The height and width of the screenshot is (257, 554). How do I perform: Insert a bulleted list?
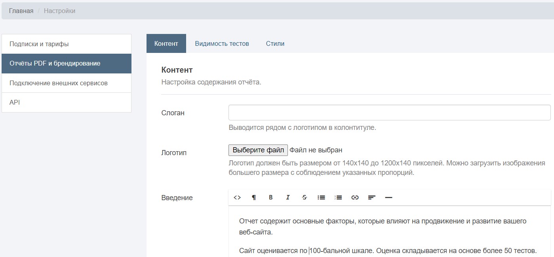point(321,197)
